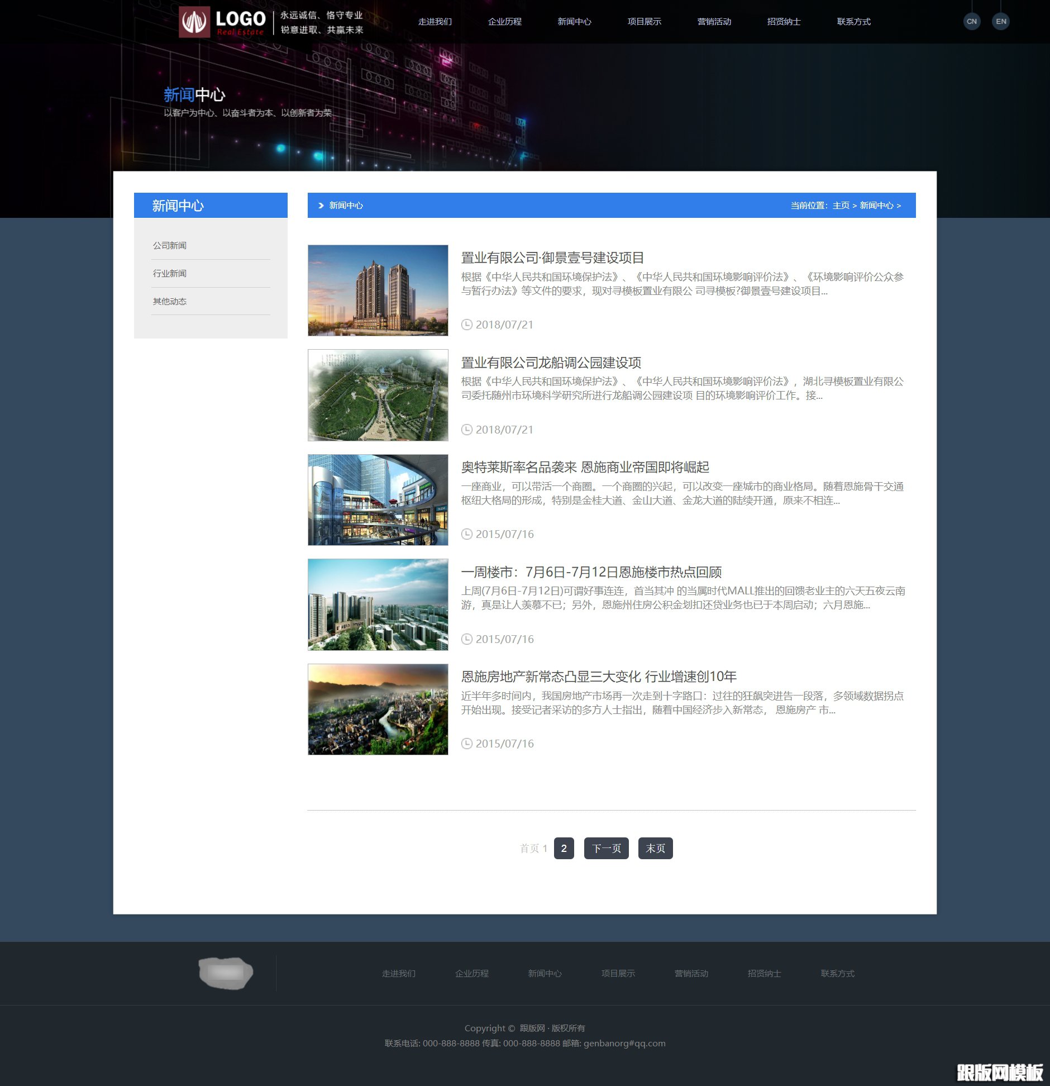1050x1086 pixels.
Task: Select the EN language icon
Action: coord(1001,21)
